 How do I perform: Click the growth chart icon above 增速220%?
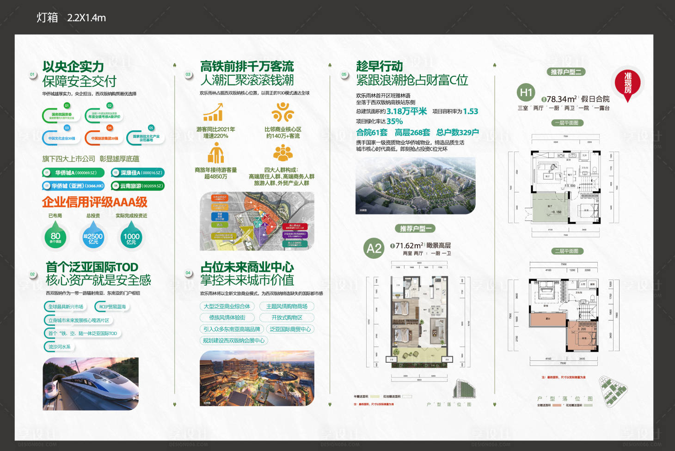coord(214,111)
